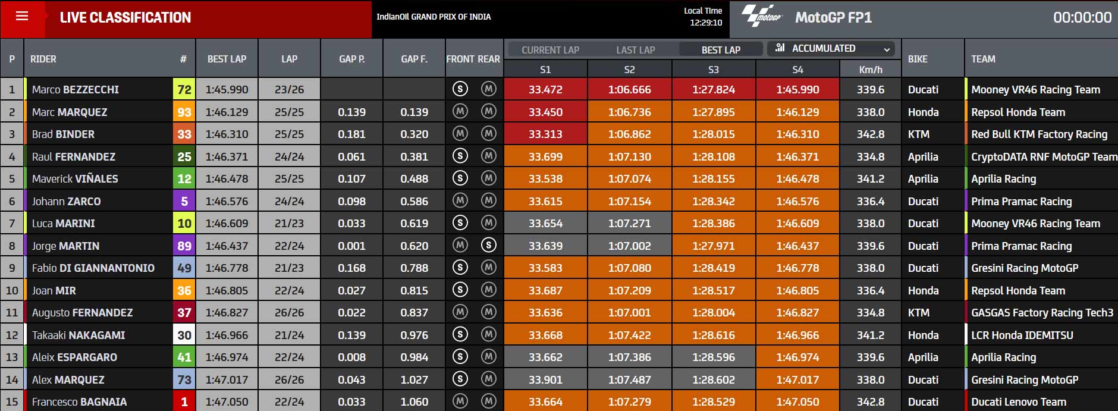Sort by the GAP F. column header

point(414,59)
